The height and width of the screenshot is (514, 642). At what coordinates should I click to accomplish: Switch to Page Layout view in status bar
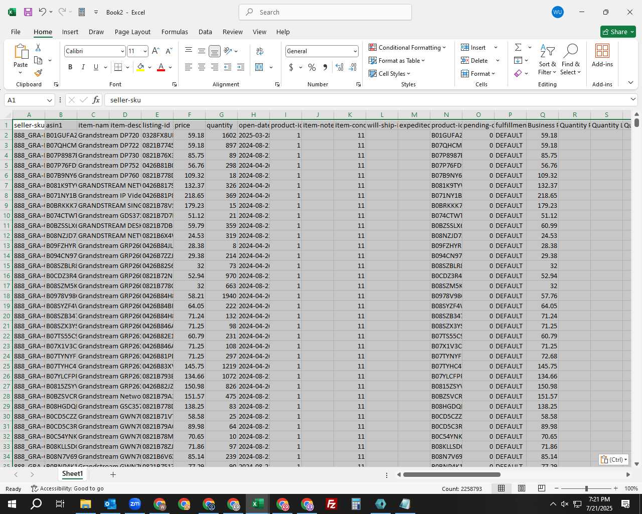tap(522, 488)
